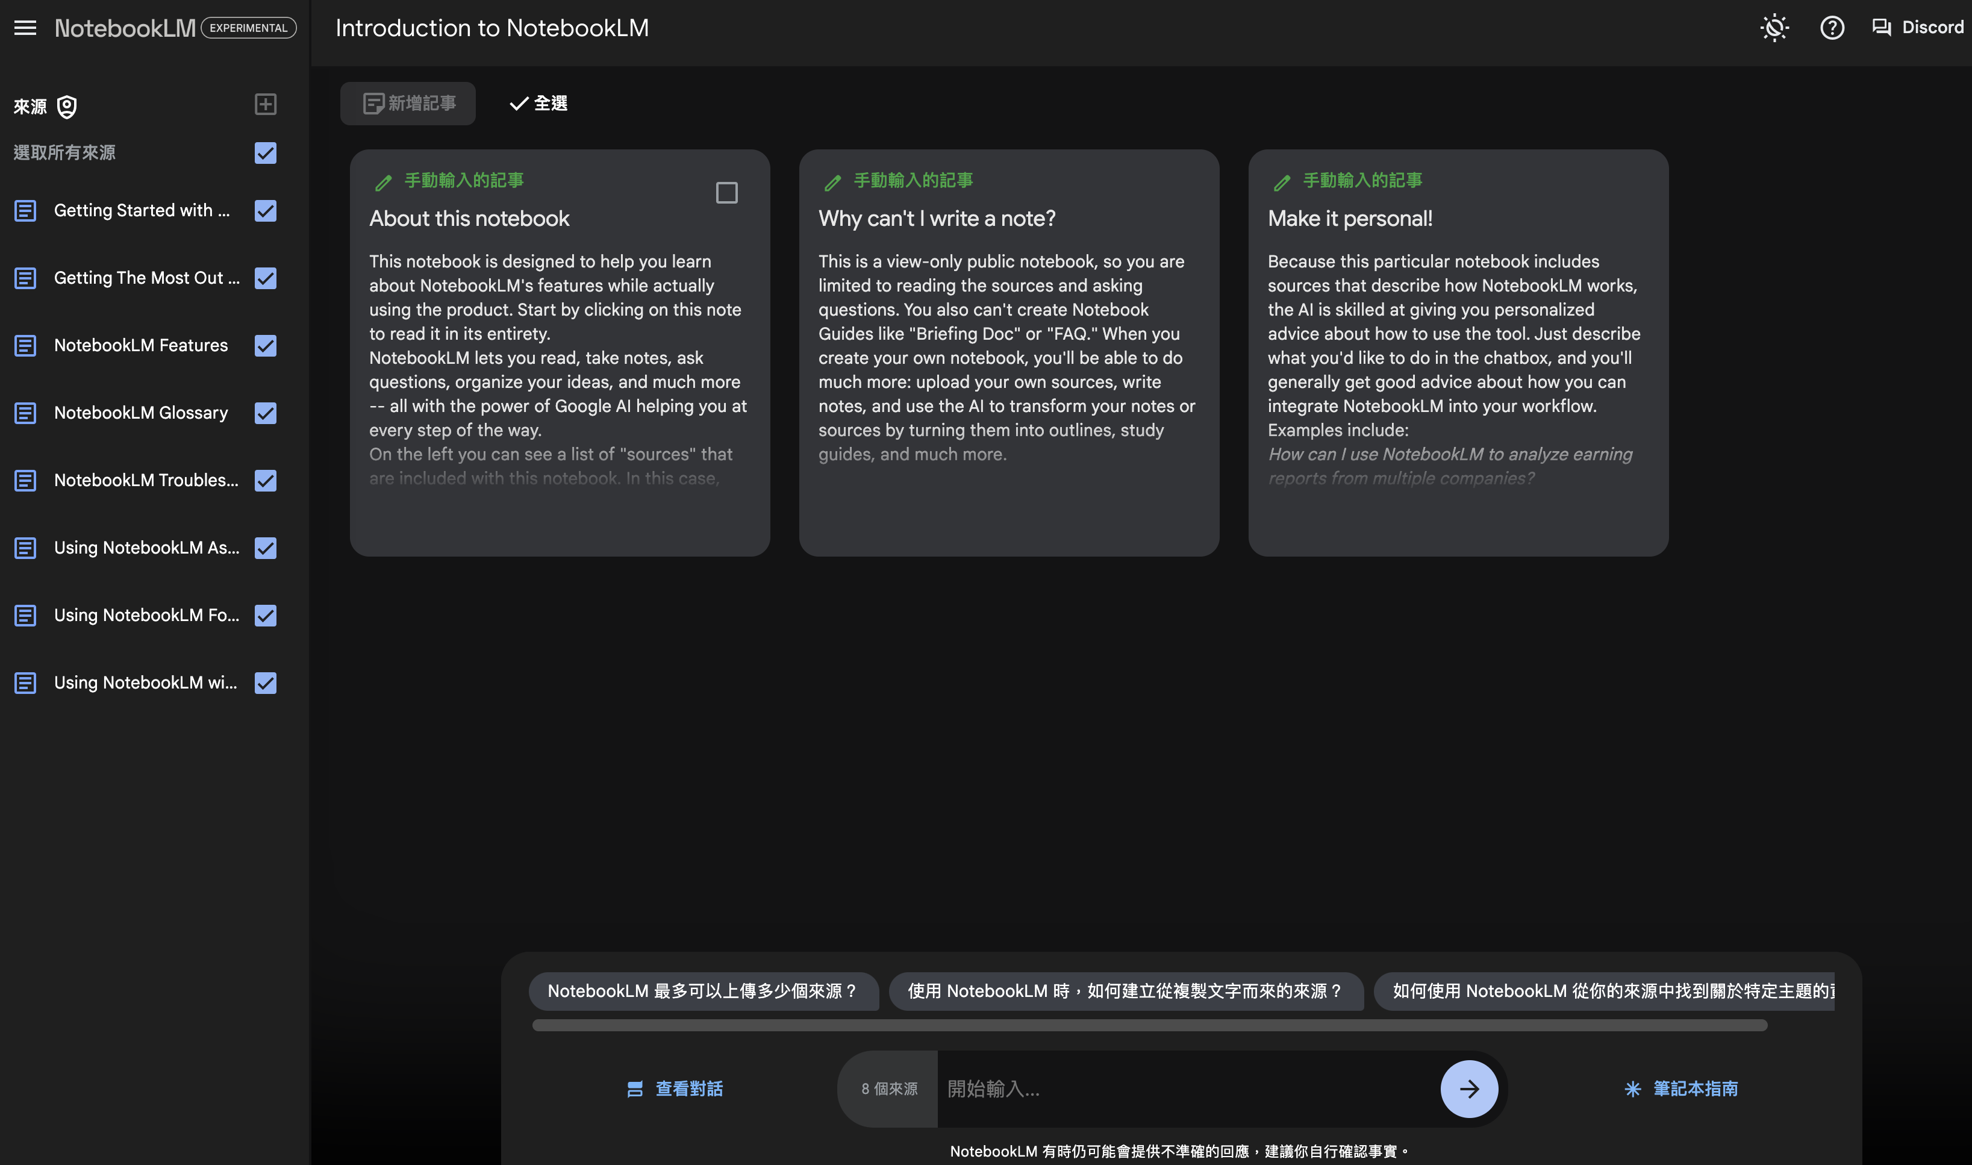
Task: Uncheck the Getting Started with source
Action: point(265,210)
